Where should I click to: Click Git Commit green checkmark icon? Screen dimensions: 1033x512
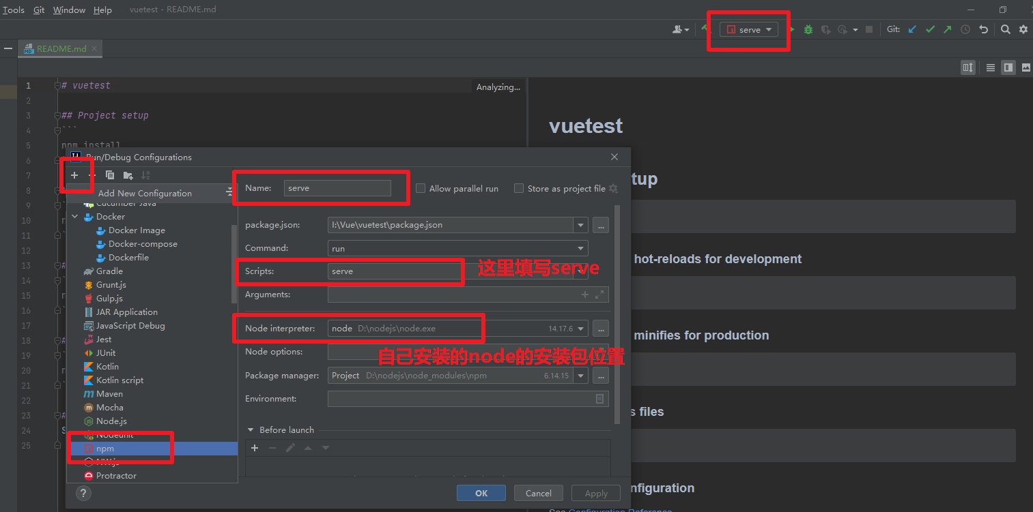pyautogui.click(x=930, y=29)
